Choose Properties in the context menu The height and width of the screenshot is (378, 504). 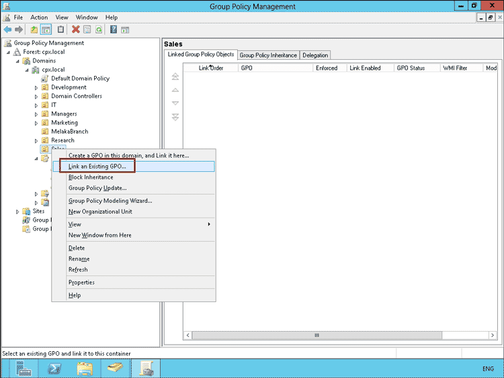134,282
